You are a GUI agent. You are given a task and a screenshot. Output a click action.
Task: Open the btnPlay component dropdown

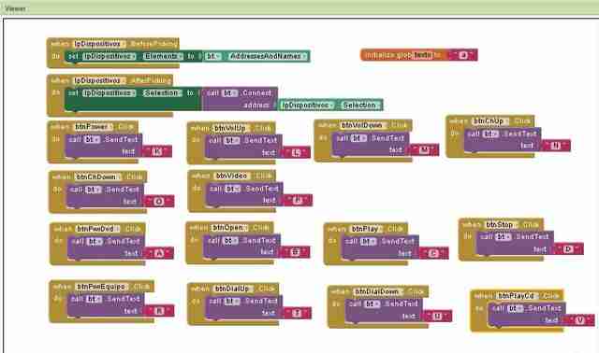point(366,229)
